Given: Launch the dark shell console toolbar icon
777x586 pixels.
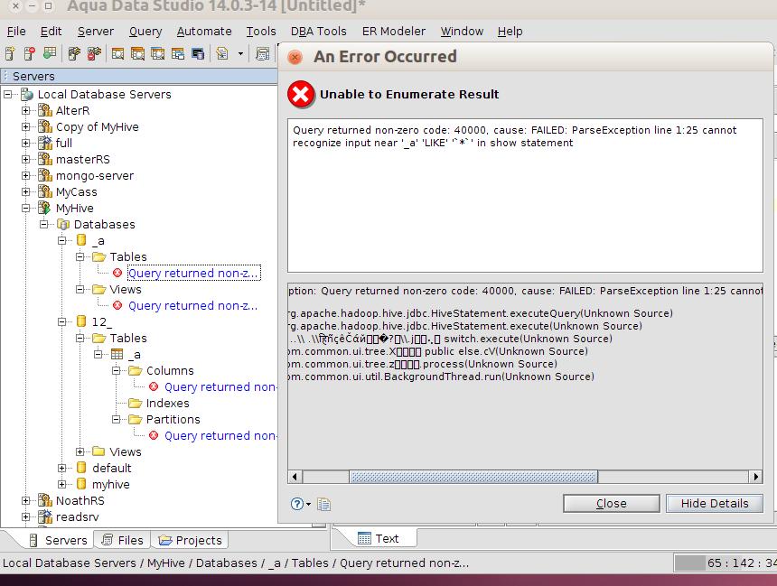Looking at the screenshot, I should pos(198,53).
